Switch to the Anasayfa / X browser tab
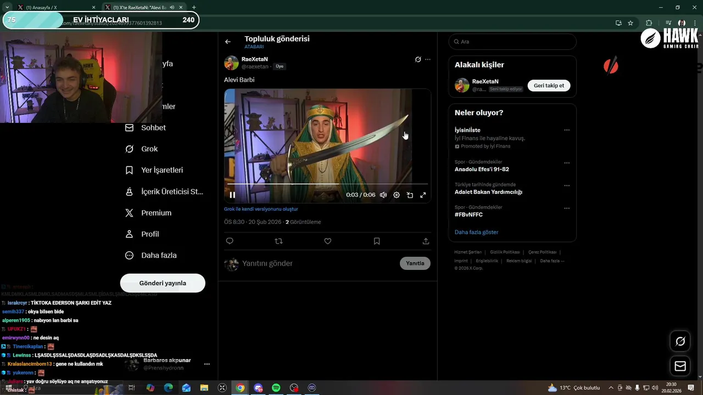The height and width of the screenshot is (395, 703). pos(56,7)
